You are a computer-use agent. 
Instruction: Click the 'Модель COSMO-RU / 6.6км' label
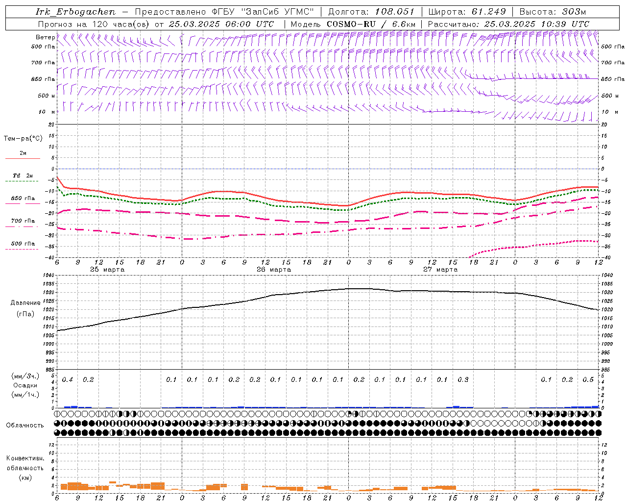pos(353,24)
